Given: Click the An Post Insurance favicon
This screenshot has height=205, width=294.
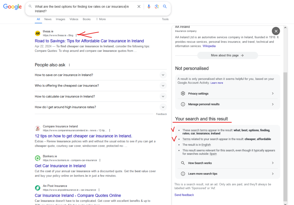Looking at the screenshot, I should (38, 188).
